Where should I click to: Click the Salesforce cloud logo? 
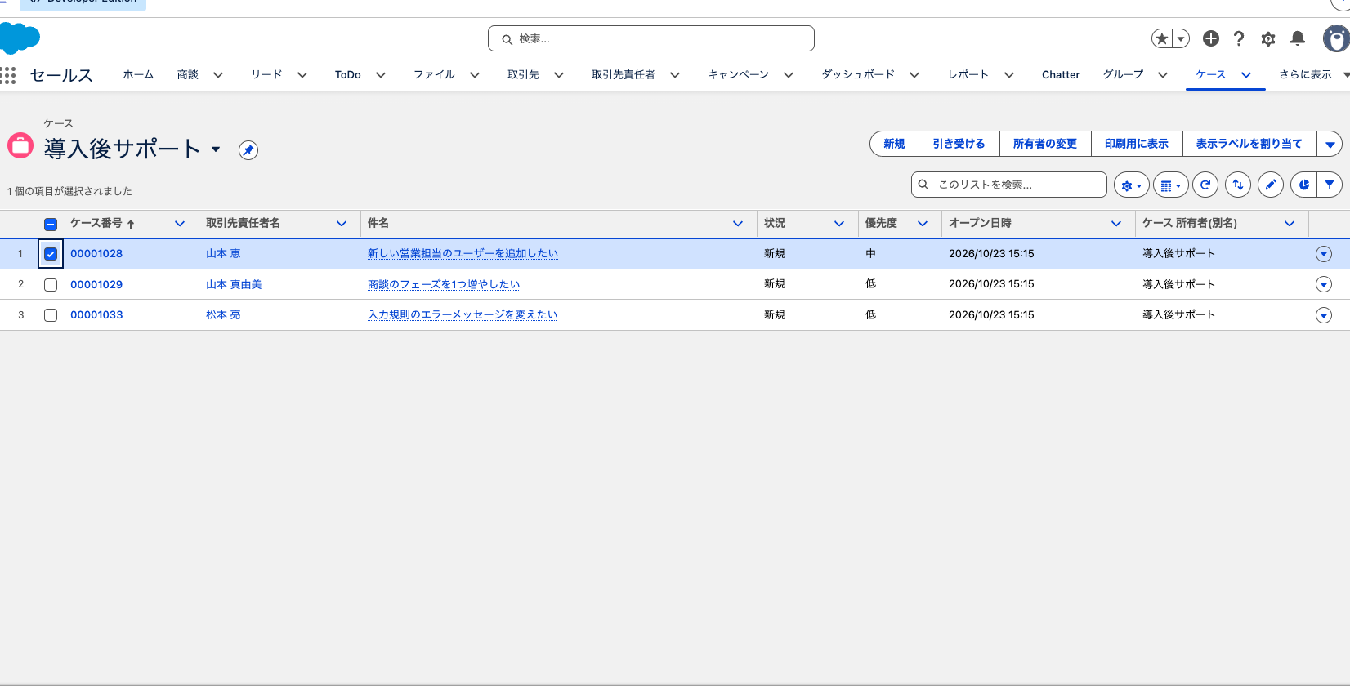[20, 38]
